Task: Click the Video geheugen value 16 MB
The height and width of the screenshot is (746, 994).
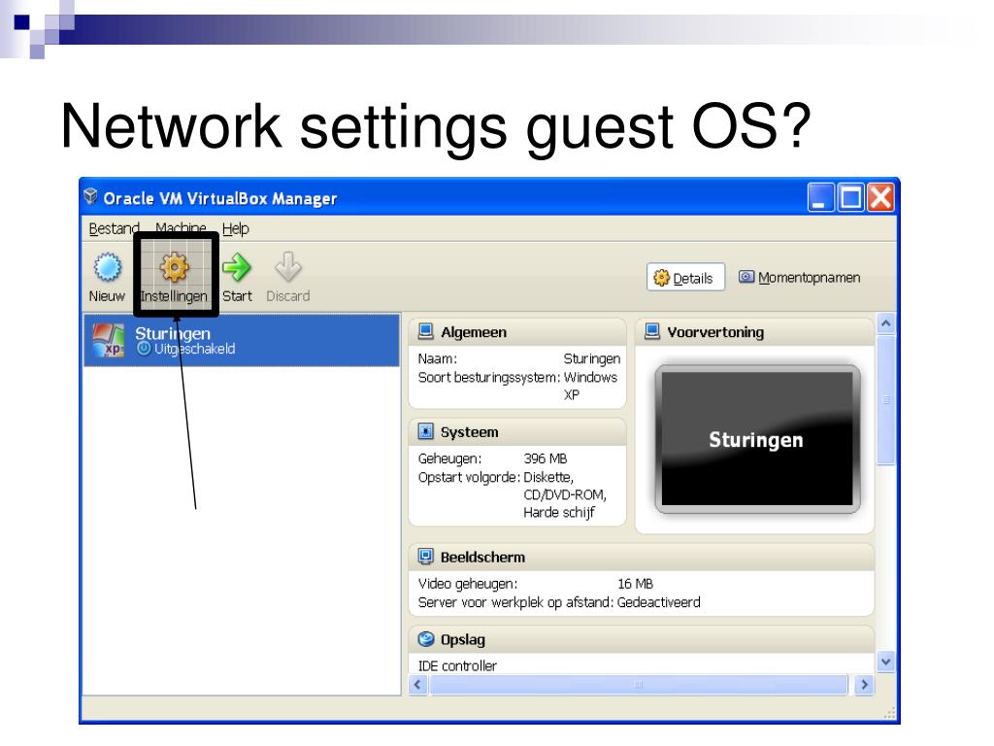Action: 635,583
